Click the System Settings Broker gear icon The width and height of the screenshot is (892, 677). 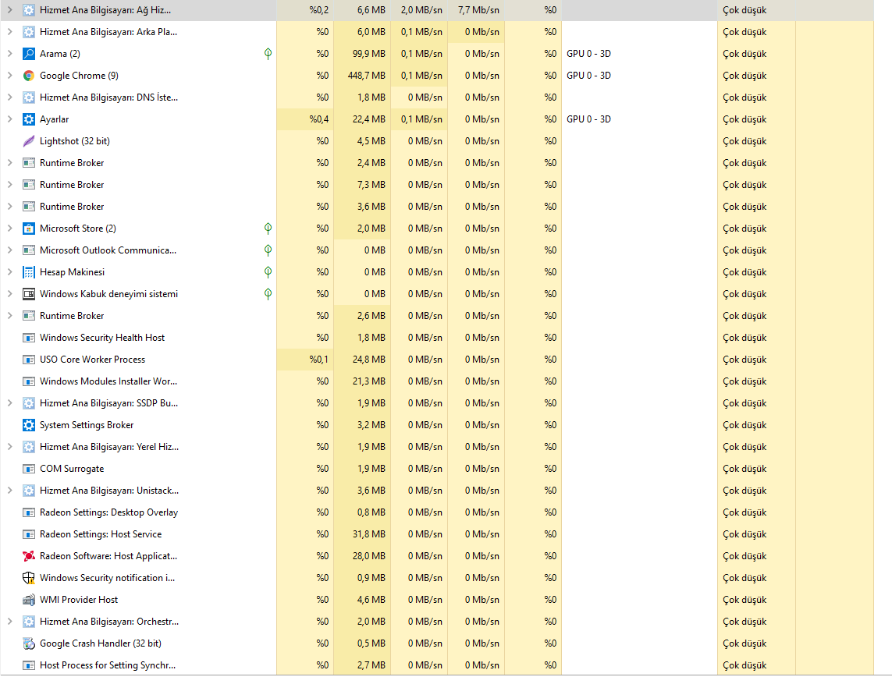[28, 425]
